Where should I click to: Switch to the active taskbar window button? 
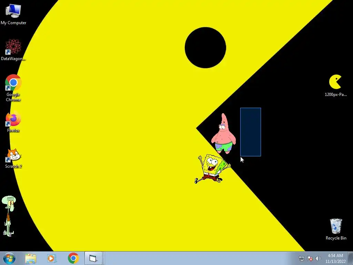(93, 258)
